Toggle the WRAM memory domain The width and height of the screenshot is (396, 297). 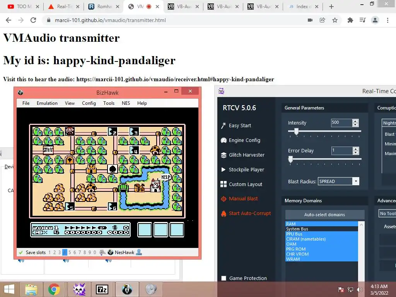click(x=321, y=259)
